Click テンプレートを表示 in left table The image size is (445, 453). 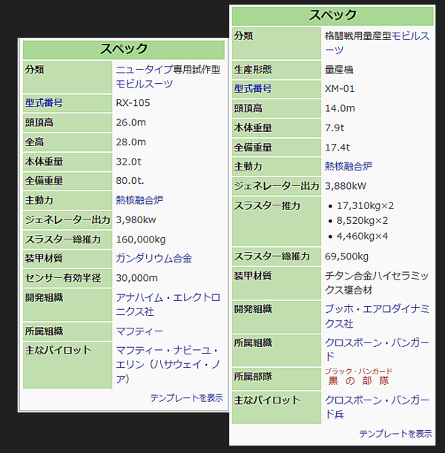186,398
